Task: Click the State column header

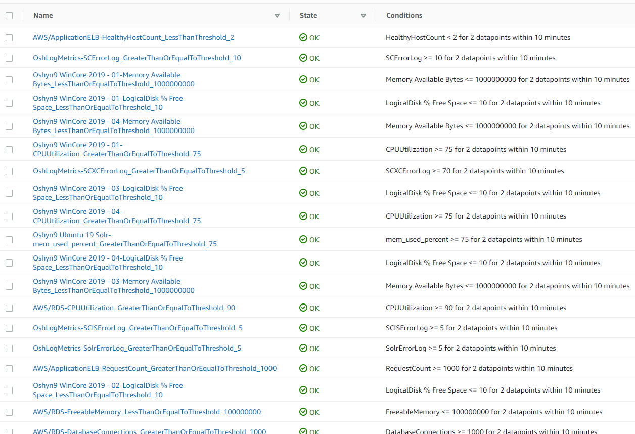Action: (x=308, y=16)
